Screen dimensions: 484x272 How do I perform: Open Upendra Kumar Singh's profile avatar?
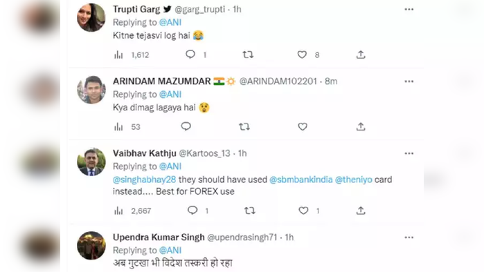(x=91, y=246)
